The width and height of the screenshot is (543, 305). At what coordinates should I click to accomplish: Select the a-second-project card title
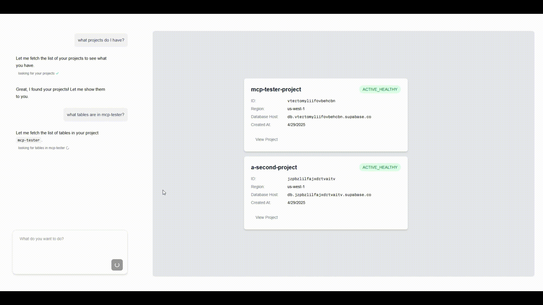pyautogui.click(x=274, y=167)
